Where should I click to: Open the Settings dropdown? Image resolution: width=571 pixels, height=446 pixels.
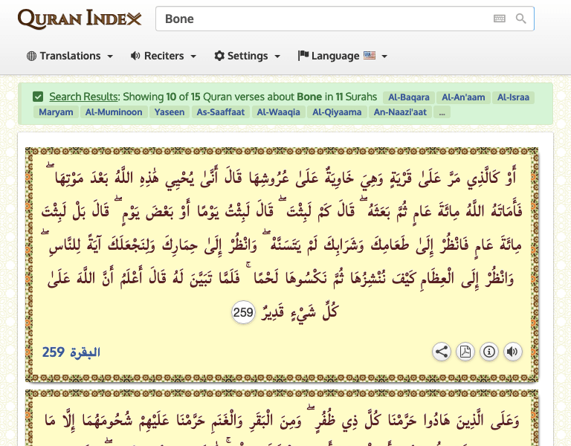coord(247,56)
